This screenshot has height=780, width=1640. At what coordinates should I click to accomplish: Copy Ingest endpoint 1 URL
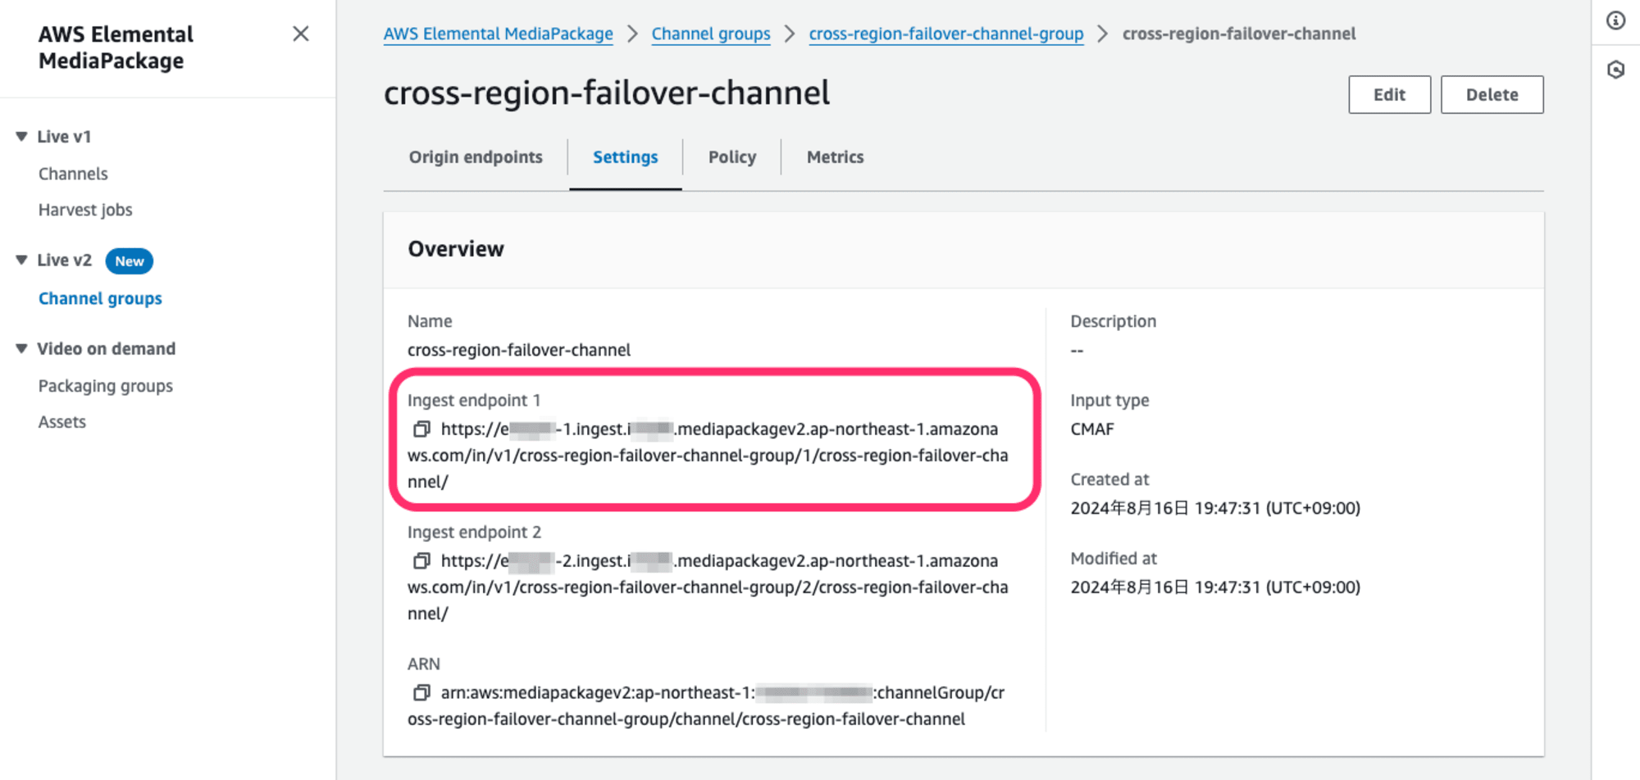pyautogui.click(x=421, y=429)
